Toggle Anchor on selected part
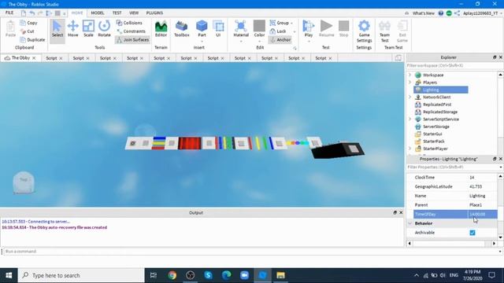Screen dimensions: 504x283 click(x=280, y=40)
